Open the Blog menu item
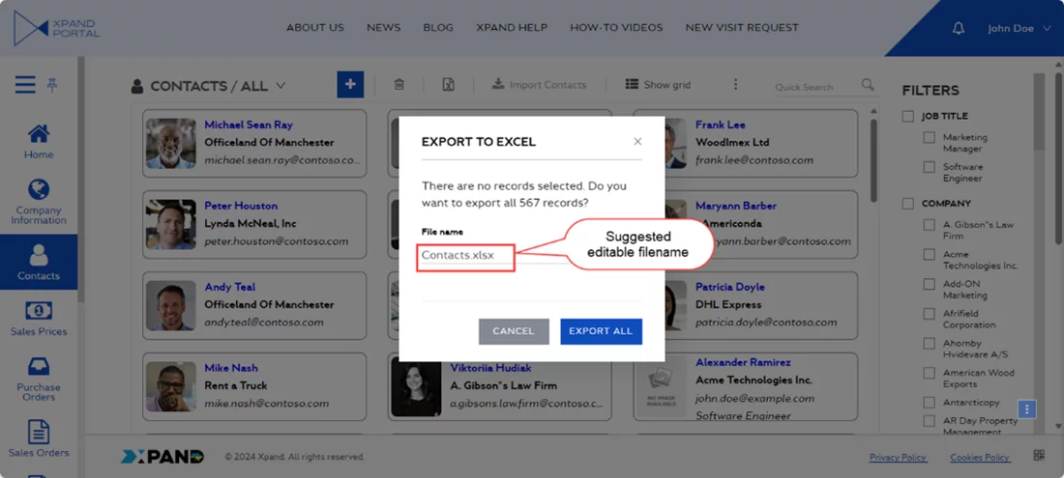The width and height of the screenshot is (1064, 478). click(438, 27)
